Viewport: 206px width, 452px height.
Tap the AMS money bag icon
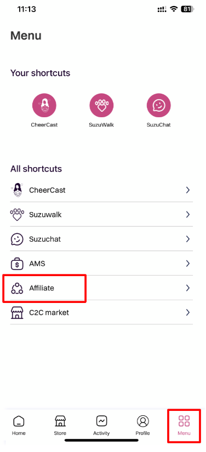click(x=17, y=264)
